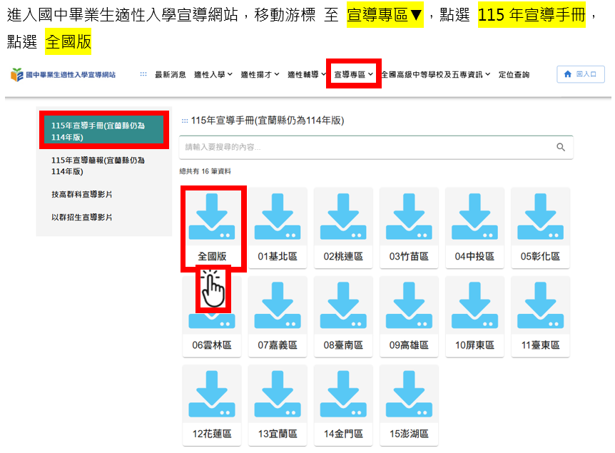The width and height of the screenshot is (615, 453).
Task: Click the search content input field
Action: (364, 147)
